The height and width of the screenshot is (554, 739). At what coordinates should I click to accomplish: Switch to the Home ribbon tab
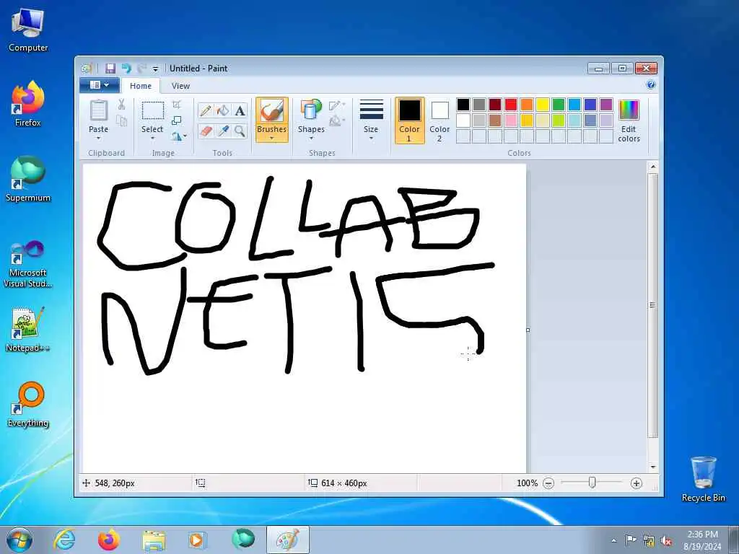(x=141, y=86)
